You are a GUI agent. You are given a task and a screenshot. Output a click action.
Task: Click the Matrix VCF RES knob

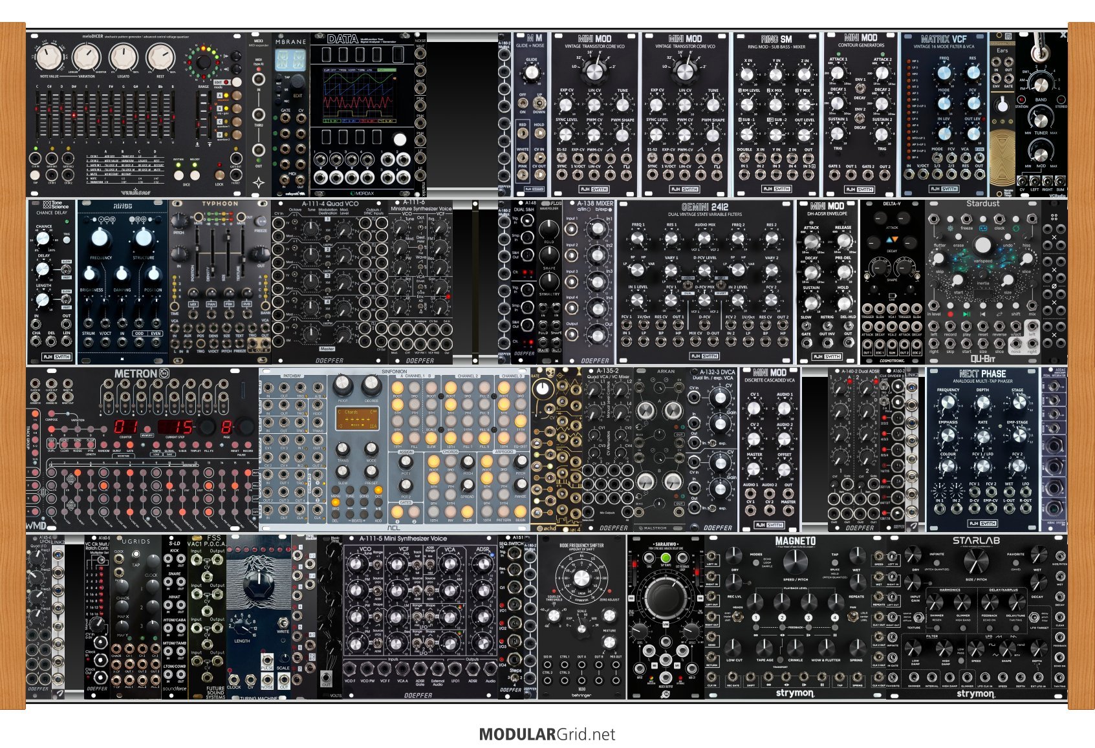[x=973, y=72]
